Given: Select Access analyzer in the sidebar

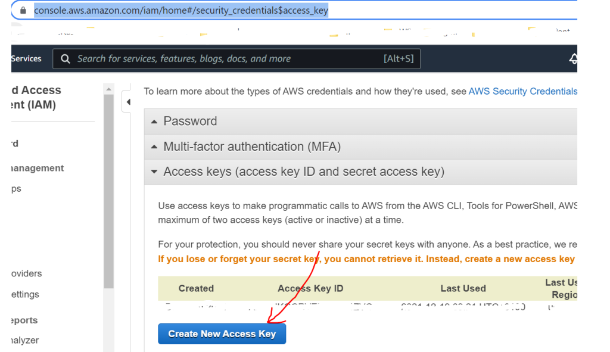Looking at the screenshot, I should (25, 340).
